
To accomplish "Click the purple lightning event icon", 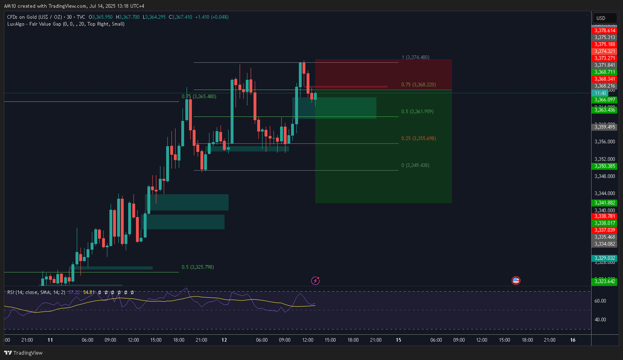I will pos(315,281).
